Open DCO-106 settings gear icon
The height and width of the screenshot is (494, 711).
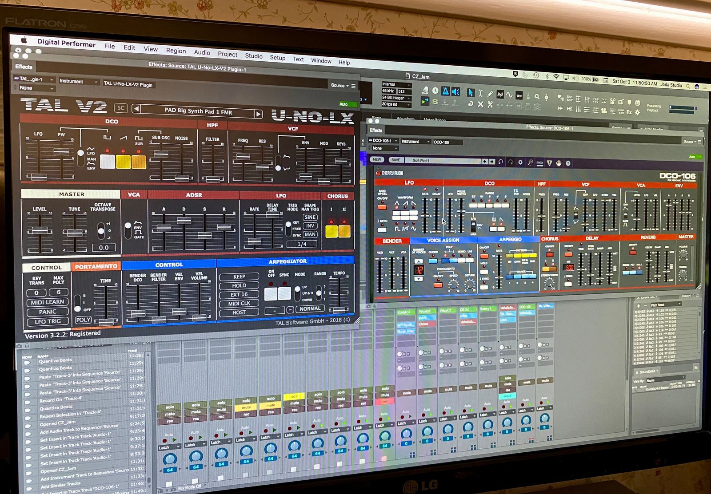[520, 162]
